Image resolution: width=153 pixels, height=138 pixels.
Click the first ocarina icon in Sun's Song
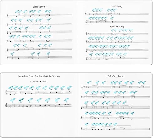pyautogui.click(x=94, y=10)
